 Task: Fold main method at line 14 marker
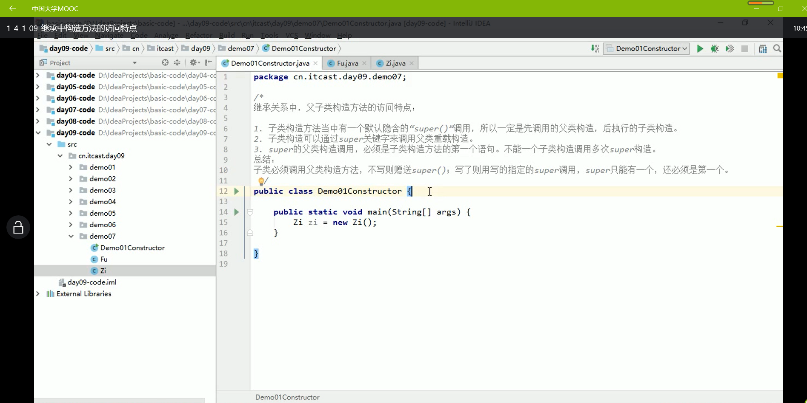tap(250, 212)
